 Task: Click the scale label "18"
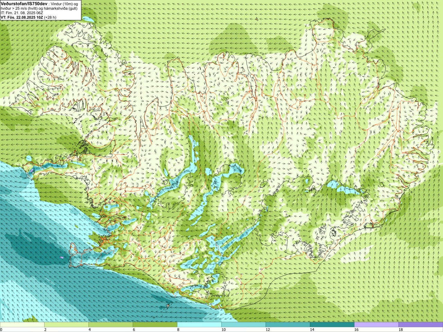401,330
